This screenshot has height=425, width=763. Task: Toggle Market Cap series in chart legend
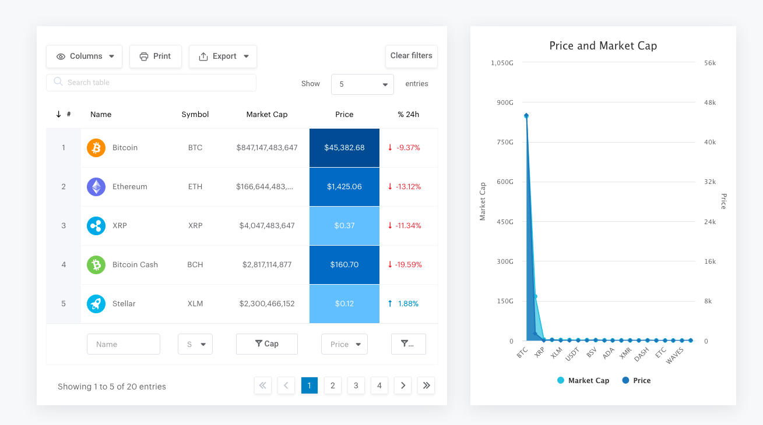click(583, 381)
